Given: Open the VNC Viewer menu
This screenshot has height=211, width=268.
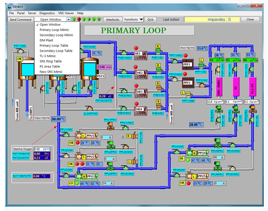Looking at the screenshot, I should (x=66, y=13).
